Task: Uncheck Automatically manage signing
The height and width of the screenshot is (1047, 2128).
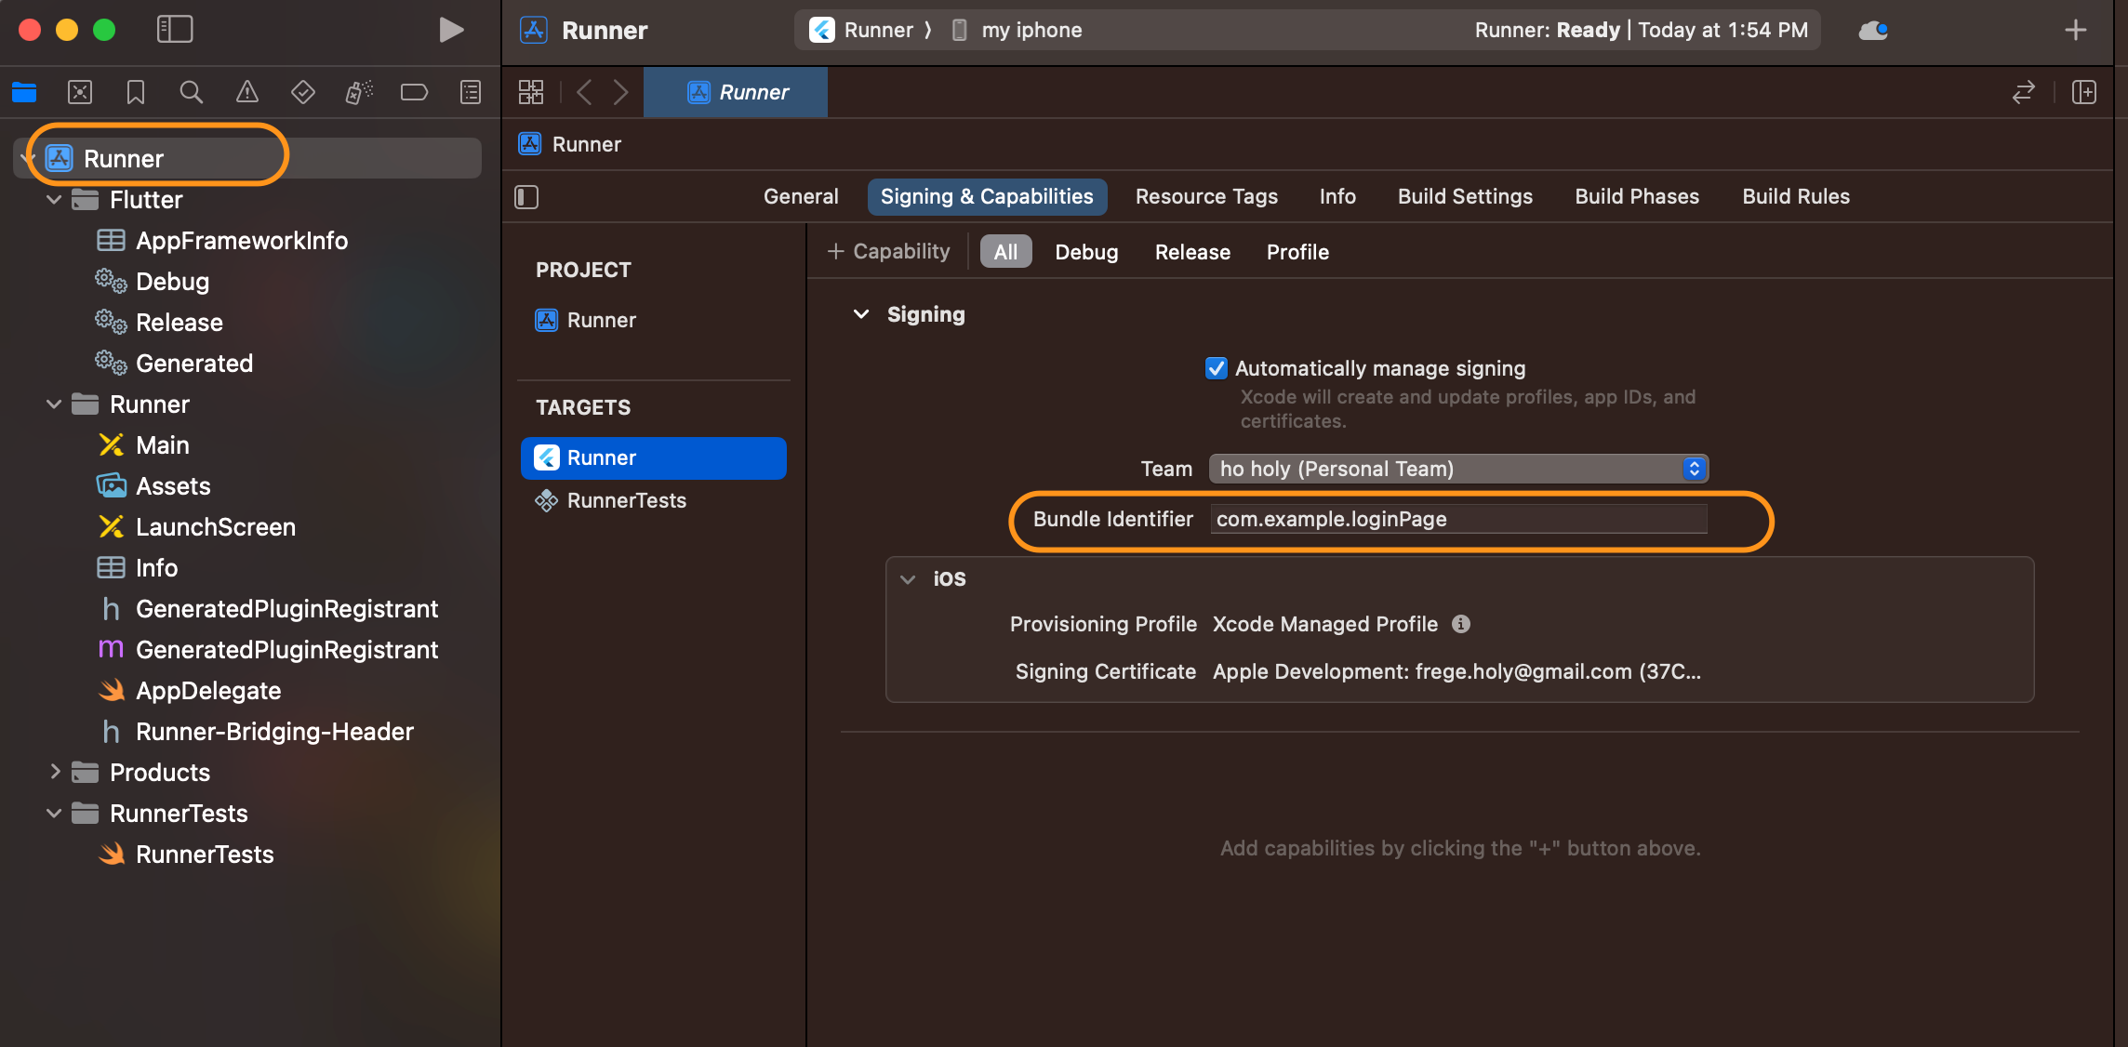Action: 1216,368
